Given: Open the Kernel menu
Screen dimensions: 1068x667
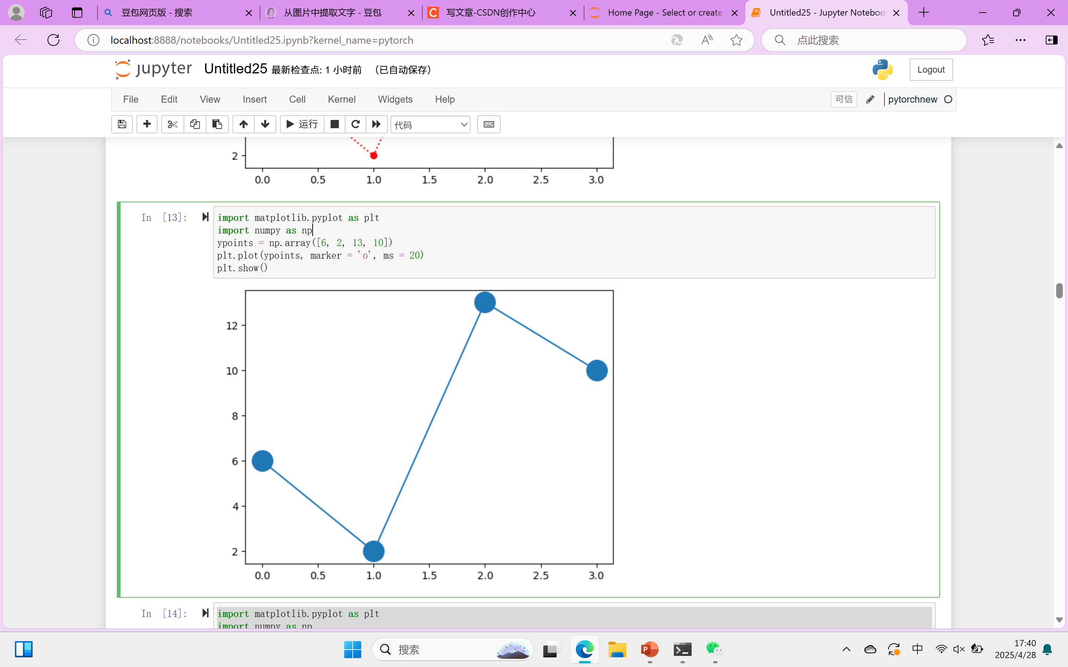Looking at the screenshot, I should (341, 99).
